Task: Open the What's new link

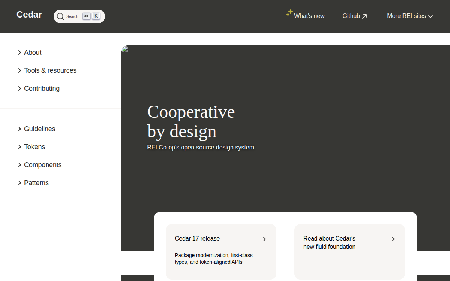Action: pyautogui.click(x=309, y=16)
